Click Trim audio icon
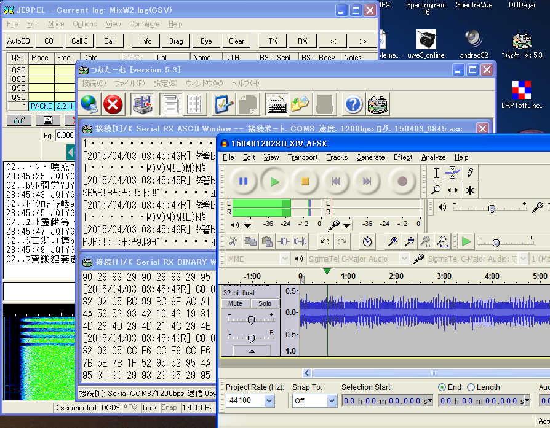Image resolution: width=550 pixels, height=428 pixels. click(x=284, y=241)
